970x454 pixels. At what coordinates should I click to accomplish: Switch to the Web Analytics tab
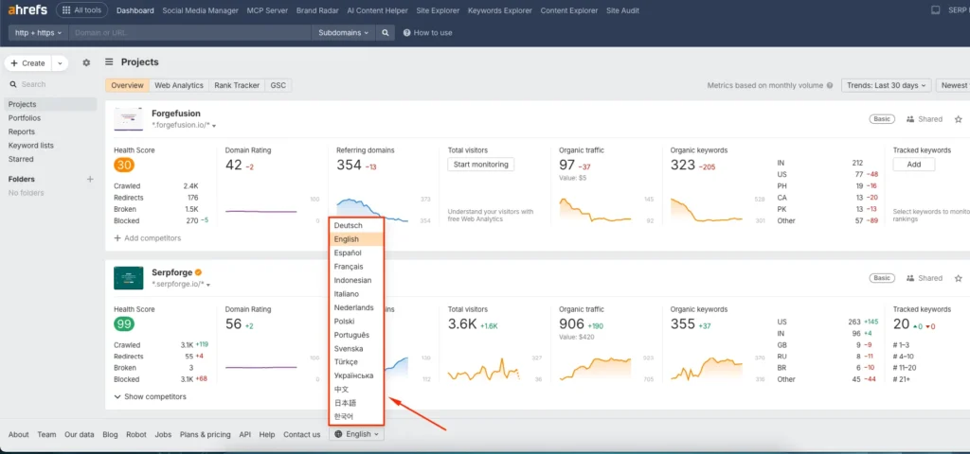click(x=179, y=85)
